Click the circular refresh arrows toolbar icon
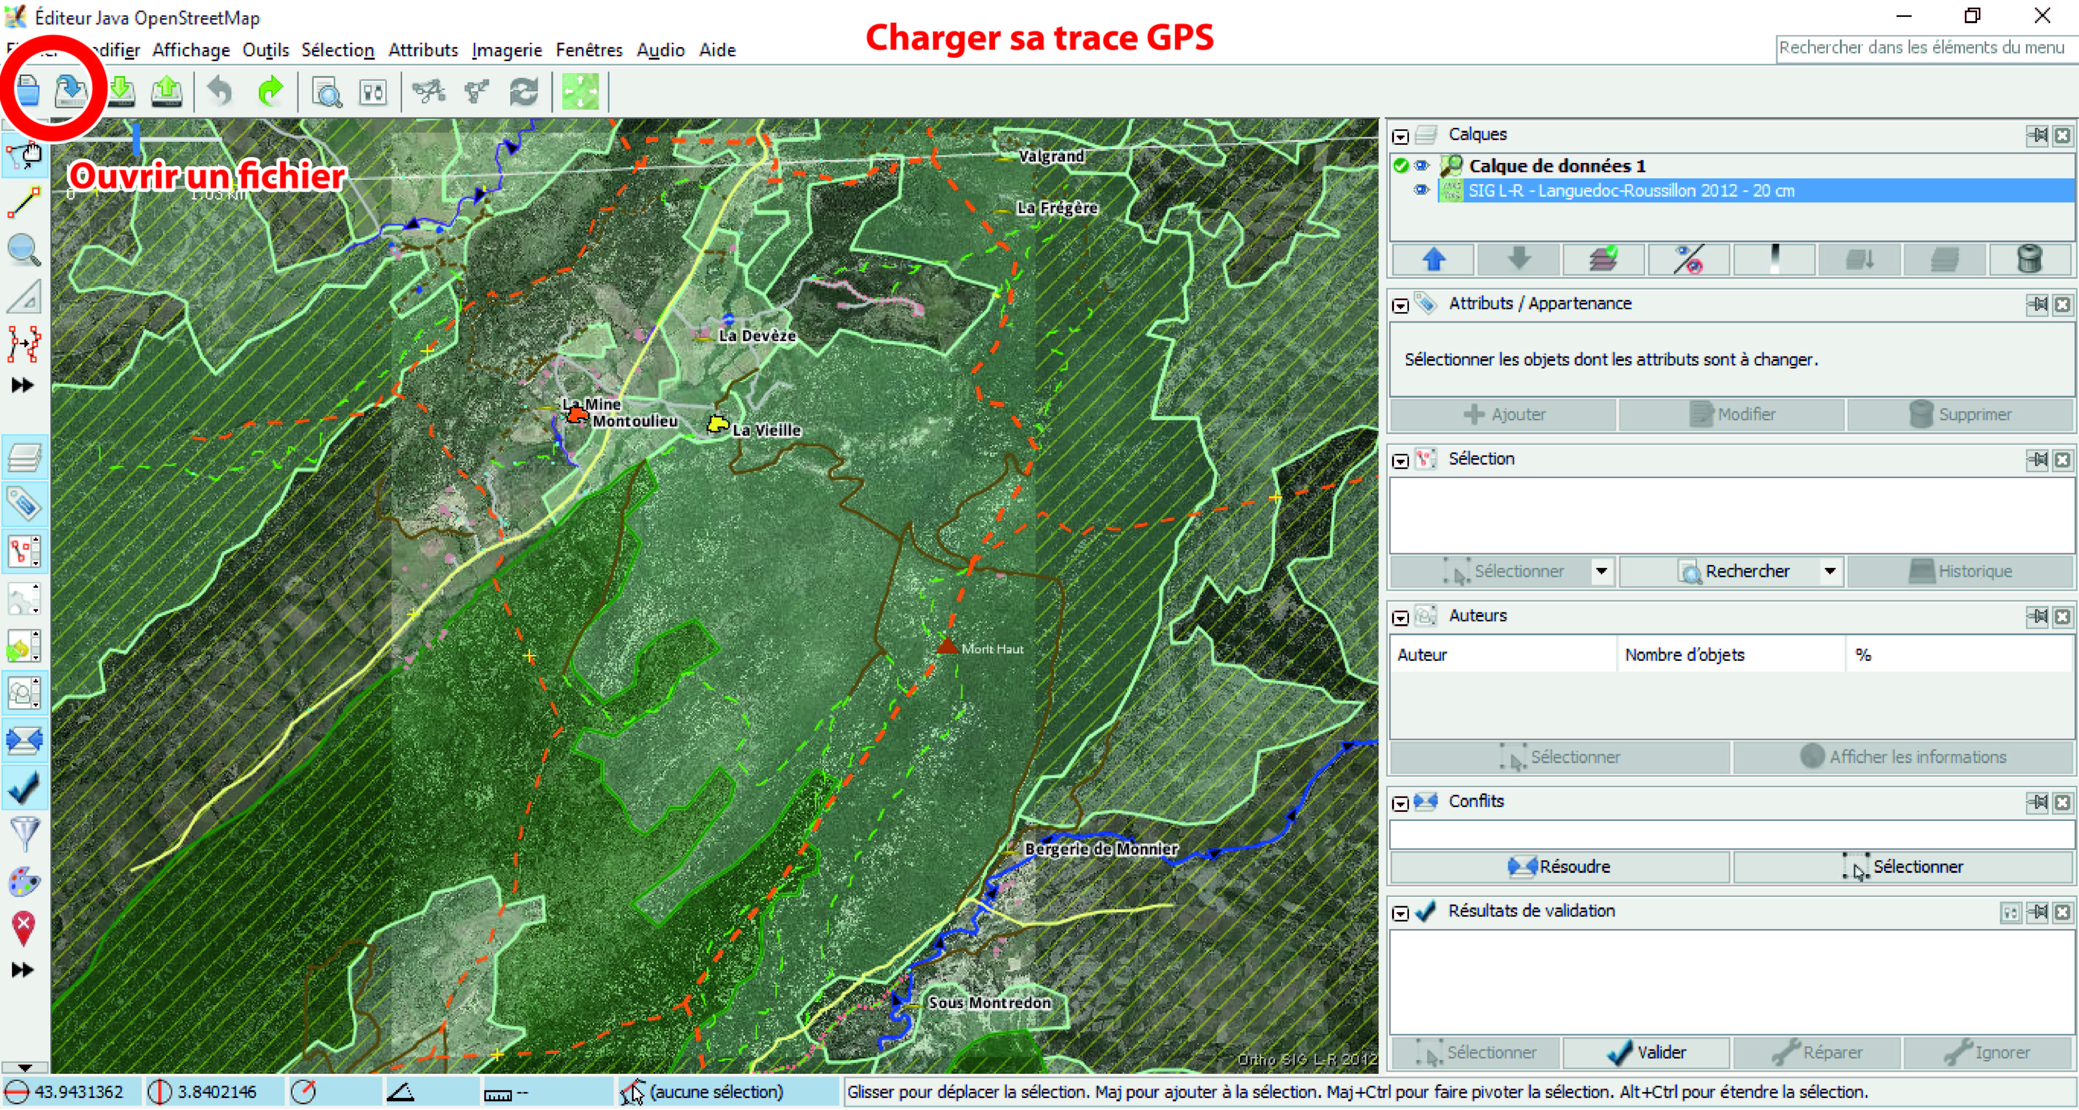 click(x=524, y=92)
